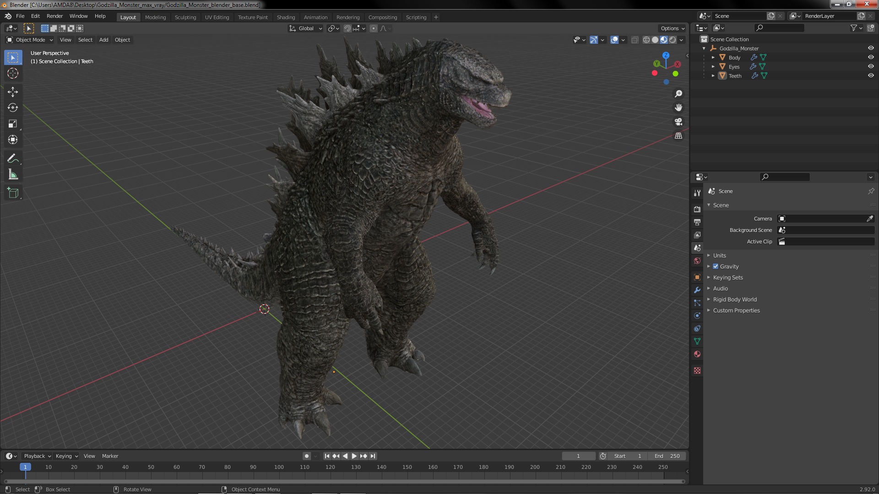Image resolution: width=879 pixels, height=494 pixels.
Task: Expand the Units panel
Action: [719, 255]
